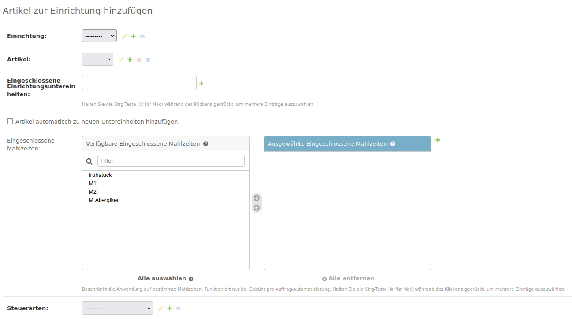Click the right arrow to choose selected meal

point(257,198)
